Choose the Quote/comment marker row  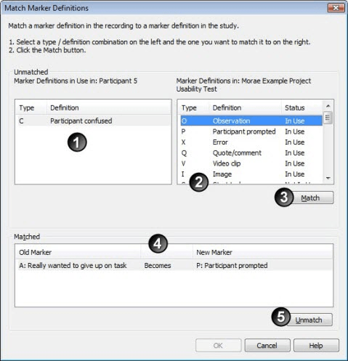(x=251, y=153)
